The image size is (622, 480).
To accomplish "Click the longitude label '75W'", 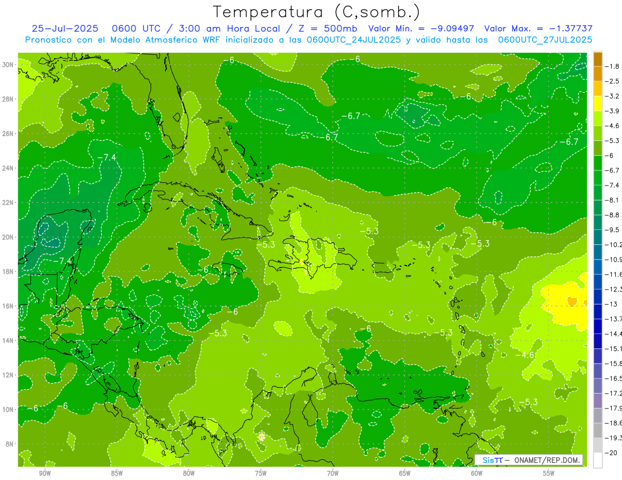I will 261,473.
